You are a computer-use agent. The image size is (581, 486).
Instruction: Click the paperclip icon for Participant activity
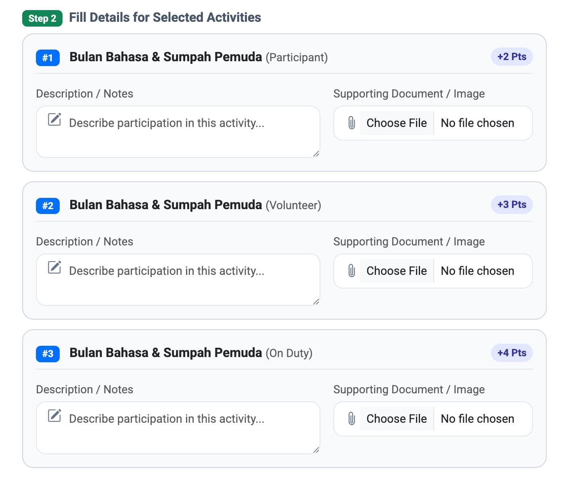pos(351,123)
